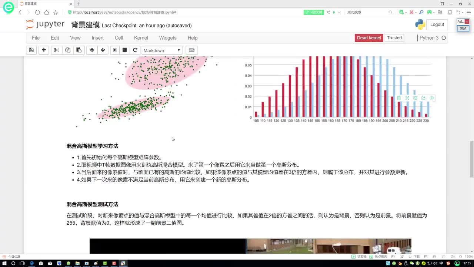This screenshot has height=267, width=474.
Task: Open the Help menu
Action: coord(193,38)
